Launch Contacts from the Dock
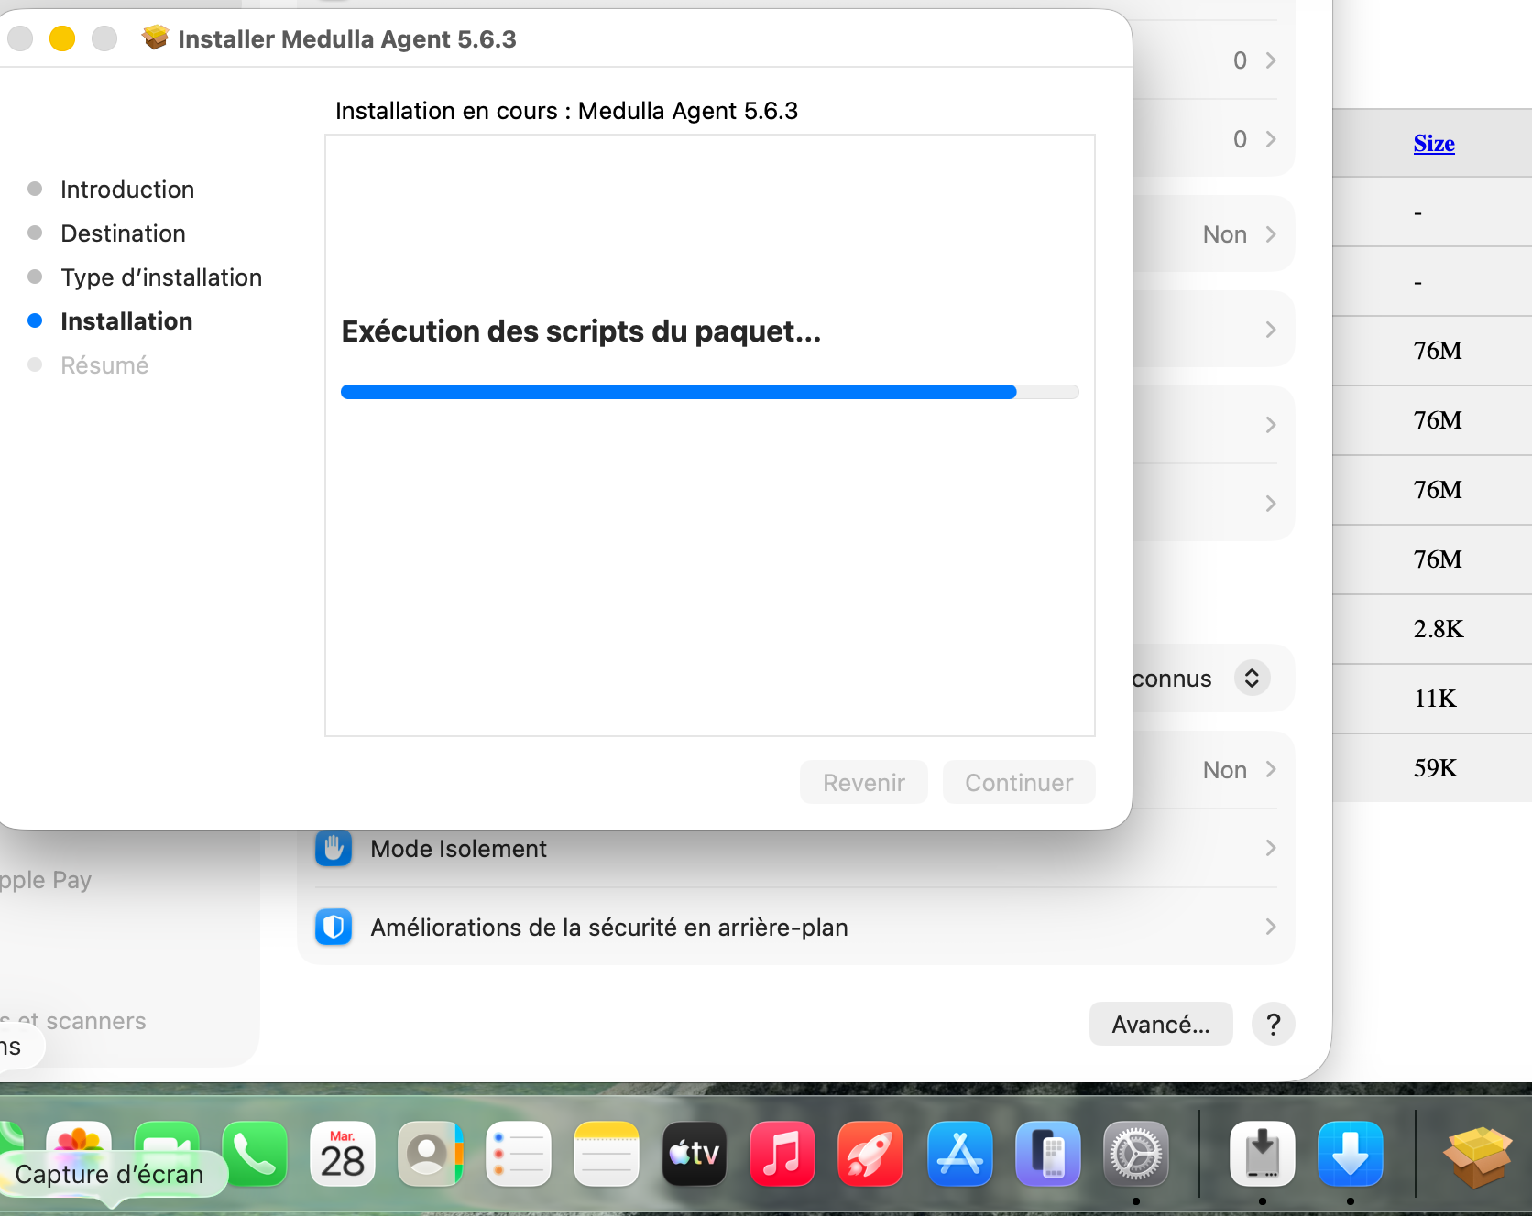 [x=431, y=1154]
